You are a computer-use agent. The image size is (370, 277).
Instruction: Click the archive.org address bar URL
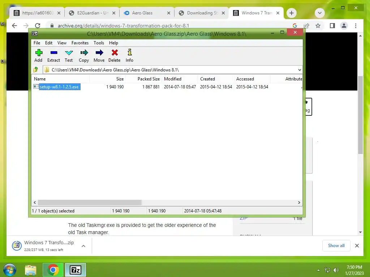point(124,26)
